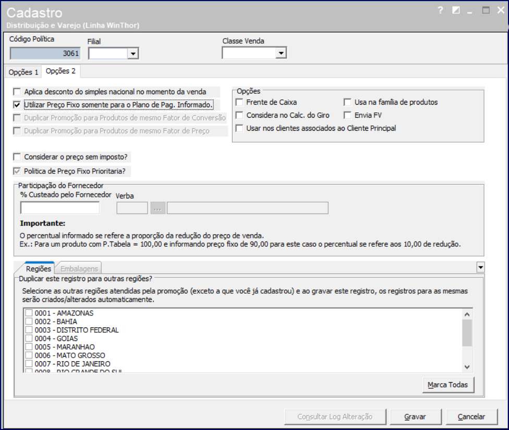Screen dimensions: 509x430
Task: Check region 0003 - DISTRITO FEDERAL
Action: (x=29, y=330)
